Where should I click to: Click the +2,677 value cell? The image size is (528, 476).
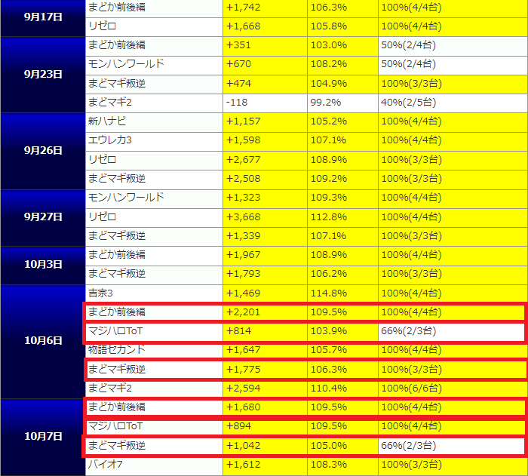pyautogui.click(x=265, y=160)
